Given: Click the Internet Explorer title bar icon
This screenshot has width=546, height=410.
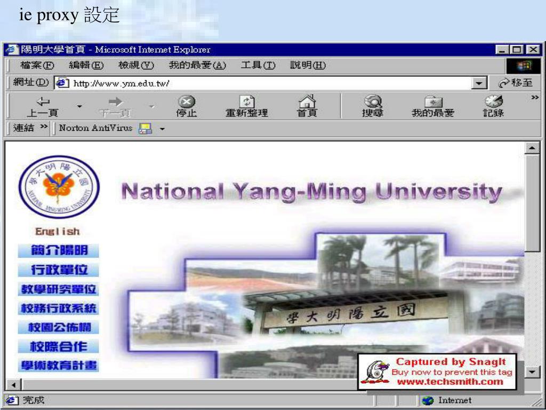Looking at the screenshot, I should [13, 50].
